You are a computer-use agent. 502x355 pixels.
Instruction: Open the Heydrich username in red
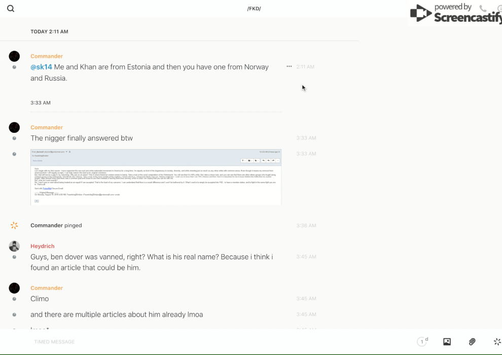[42, 246]
